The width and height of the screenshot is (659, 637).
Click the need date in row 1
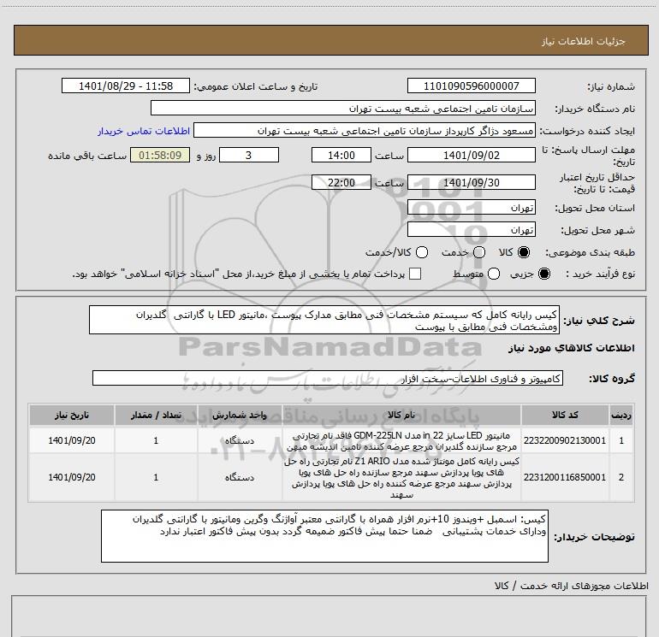71,440
